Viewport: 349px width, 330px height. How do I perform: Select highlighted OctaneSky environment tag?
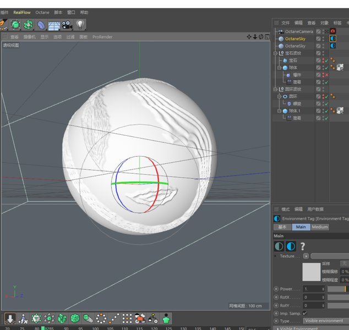[332, 38]
